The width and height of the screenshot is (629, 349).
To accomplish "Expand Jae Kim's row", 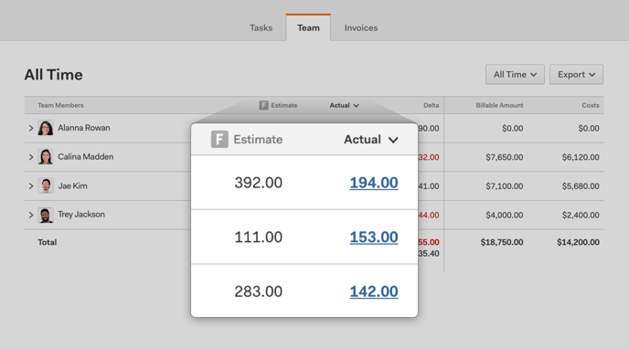I will point(31,185).
